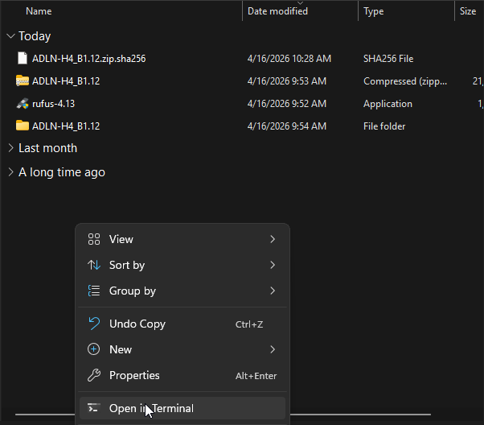
Task: Select the ADLN-H4_B1.12.zip.sha256 file name
Action: 88,59
